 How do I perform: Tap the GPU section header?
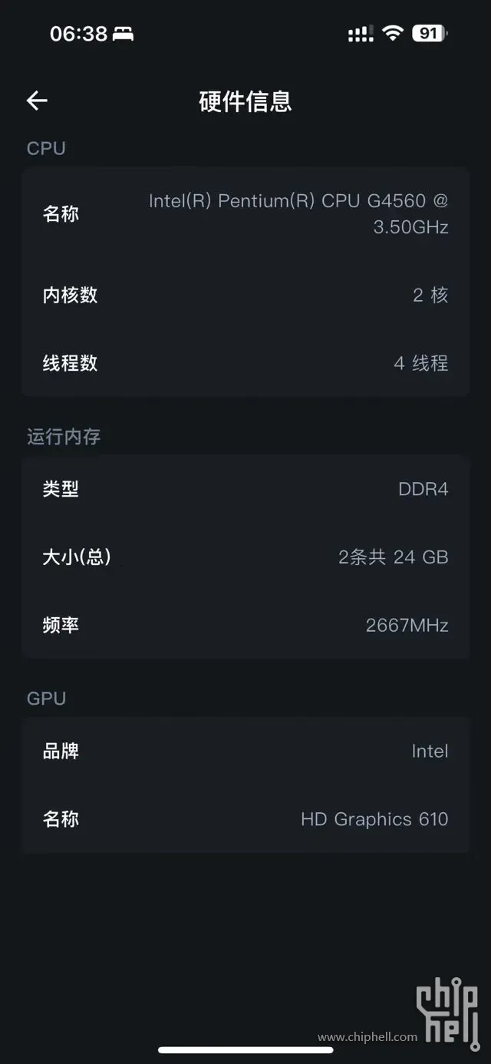pos(46,699)
